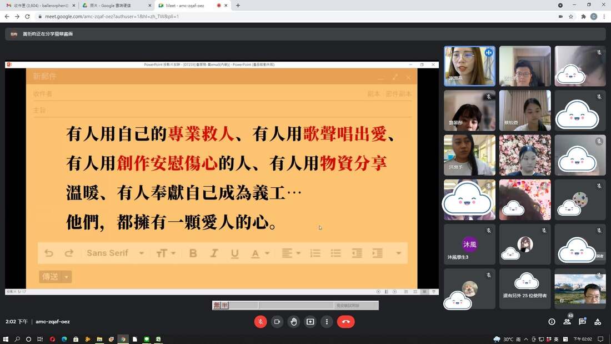611x344 pixels.
Task: Open Task View on the taskbar
Action: click(x=40, y=339)
